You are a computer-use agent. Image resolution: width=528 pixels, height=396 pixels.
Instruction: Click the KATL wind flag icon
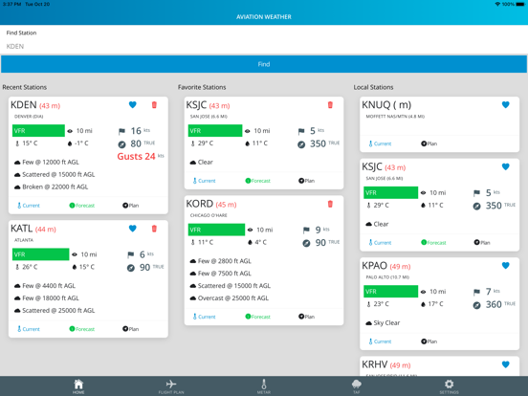tap(131, 254)
